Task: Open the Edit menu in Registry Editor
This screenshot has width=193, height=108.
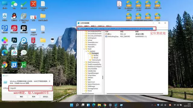Action: tap(87, 26)
